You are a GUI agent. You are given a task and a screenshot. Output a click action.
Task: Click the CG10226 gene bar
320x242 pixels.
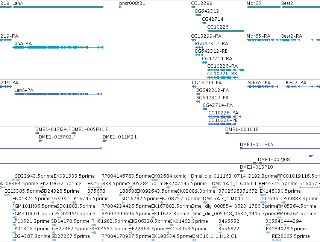coord(226,31)
